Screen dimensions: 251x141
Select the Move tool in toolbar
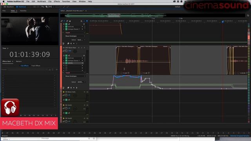point(43,7)
